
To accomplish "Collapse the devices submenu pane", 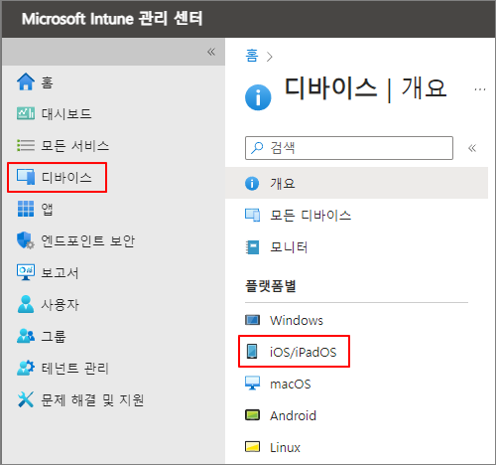I will tap(472, 148).
